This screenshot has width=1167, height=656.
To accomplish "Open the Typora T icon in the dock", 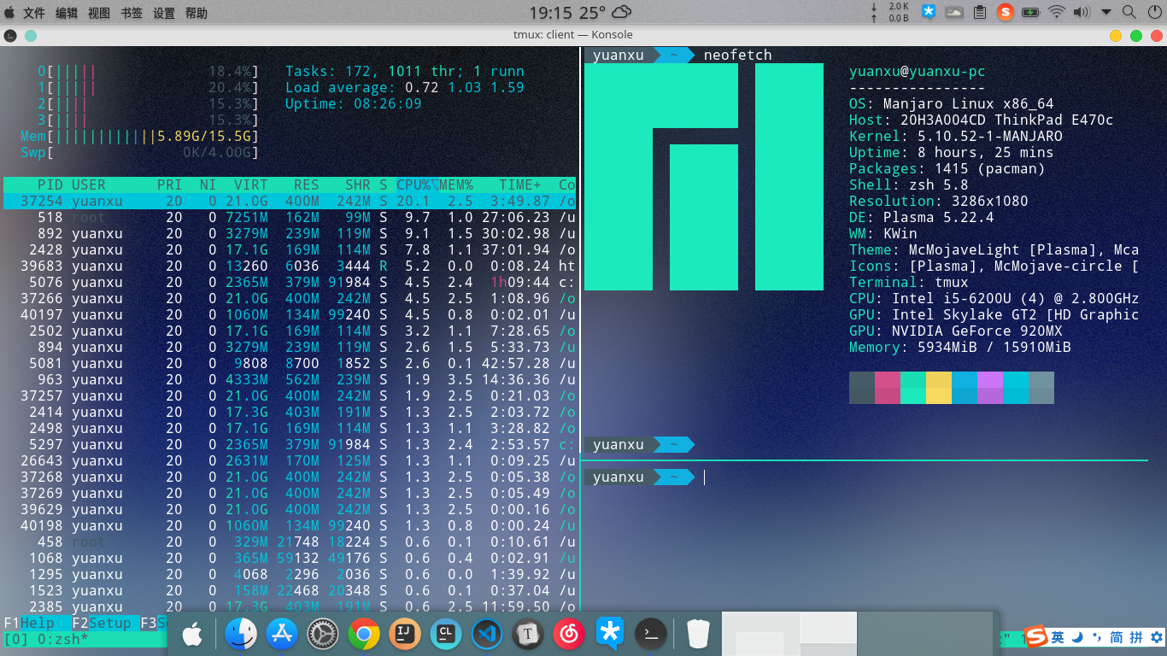I will click(x=528, y=634).
